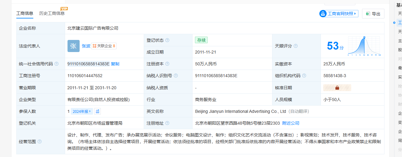Open the 参保人数 trend chart icon
This screenshot has height=157, width=402.
[x=97, y=111]
